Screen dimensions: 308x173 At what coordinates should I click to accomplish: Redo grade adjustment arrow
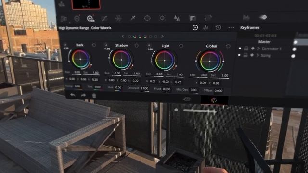(83, 96)
